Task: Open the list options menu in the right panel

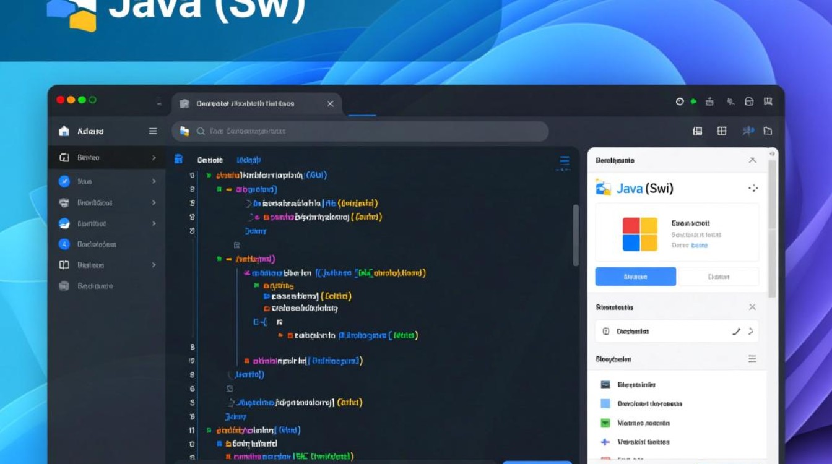Action: [752, 359]
